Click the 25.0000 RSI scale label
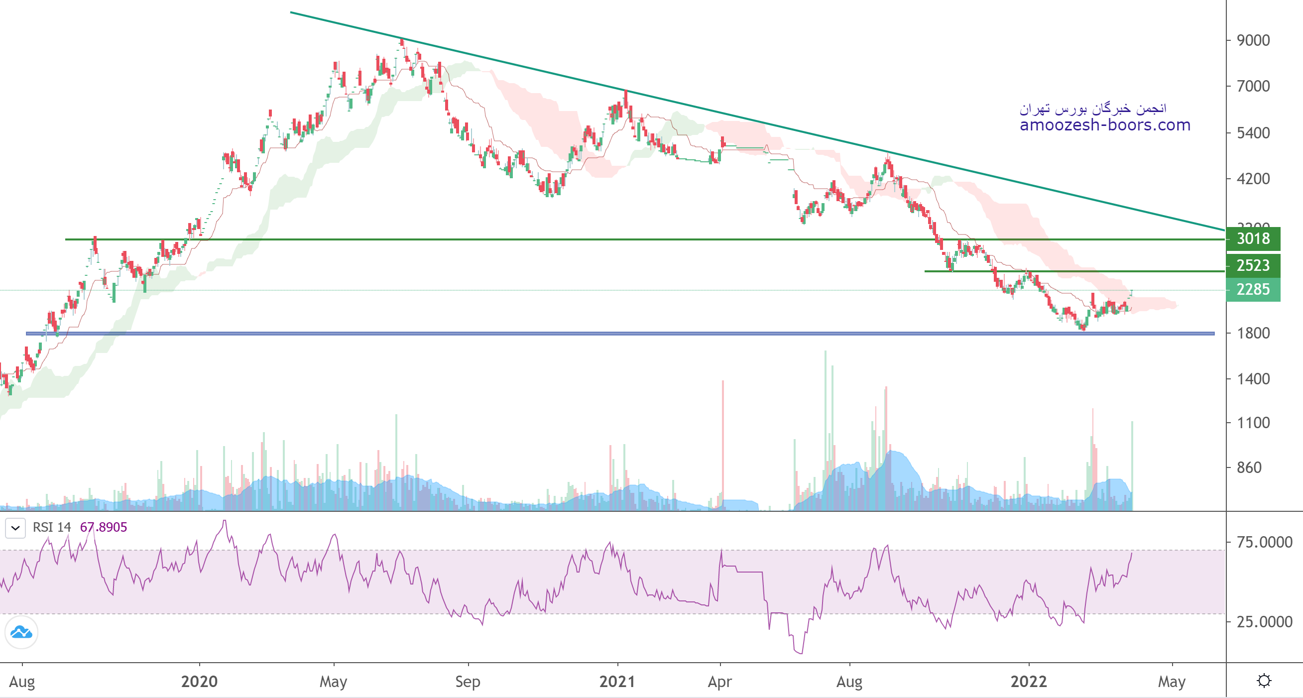1303x698 pixels. coord(1264,622)
